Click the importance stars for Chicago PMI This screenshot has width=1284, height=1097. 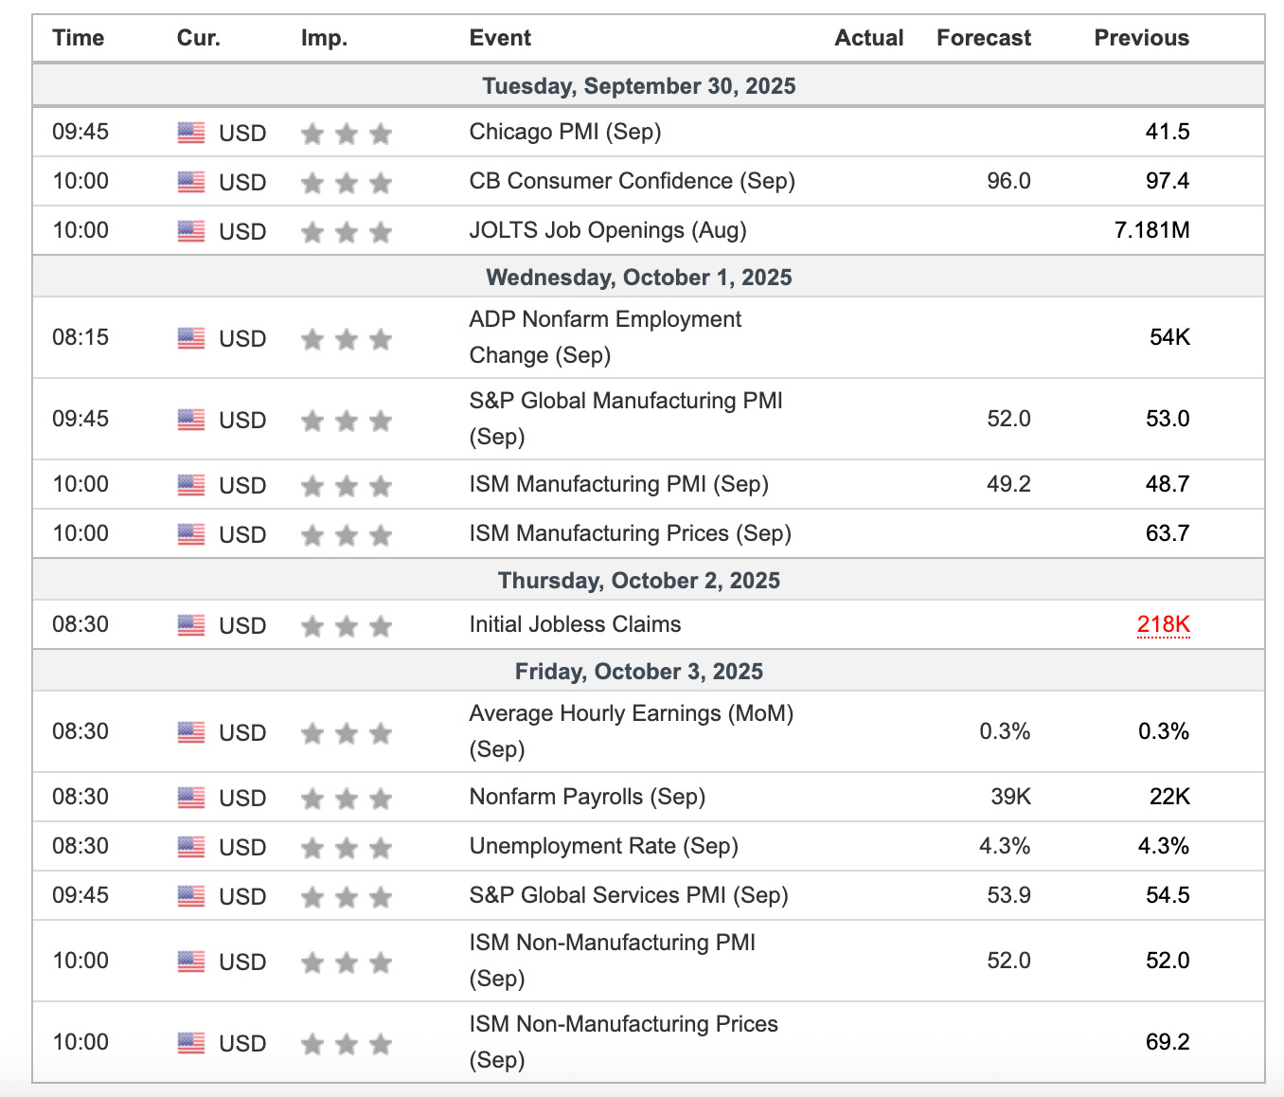pos(347,134)
